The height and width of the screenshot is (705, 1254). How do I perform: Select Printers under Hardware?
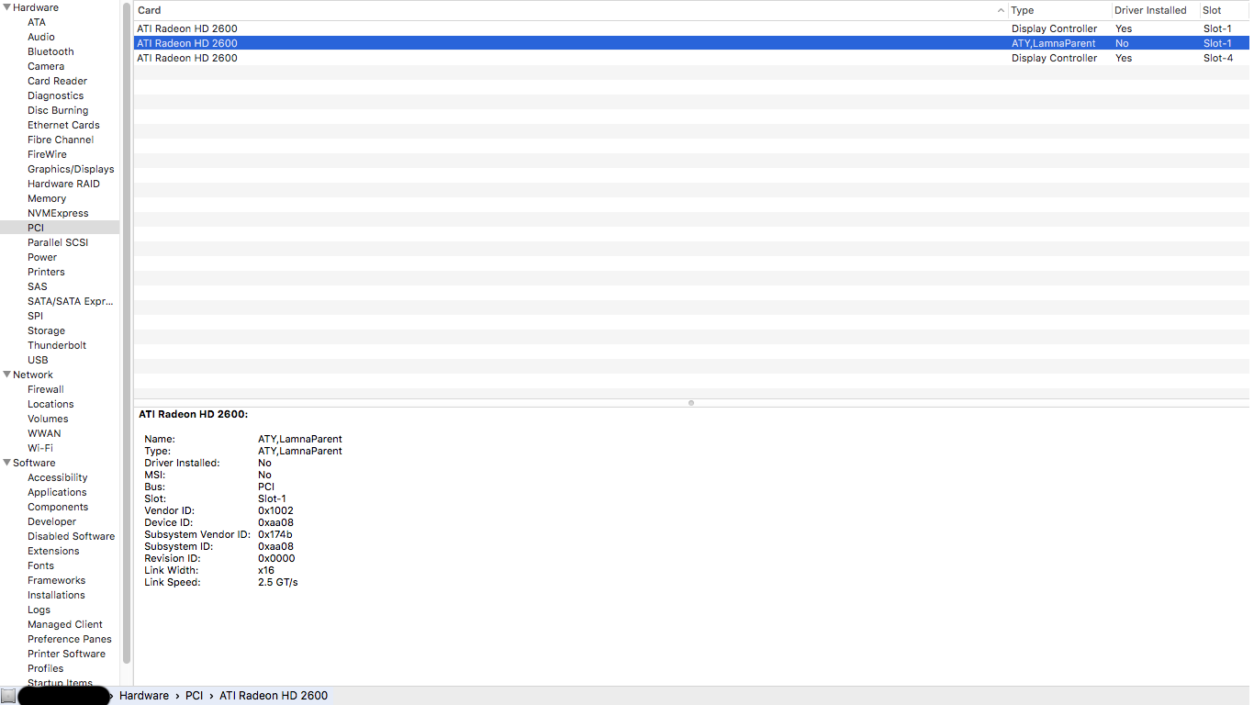[x=46, y=272]
